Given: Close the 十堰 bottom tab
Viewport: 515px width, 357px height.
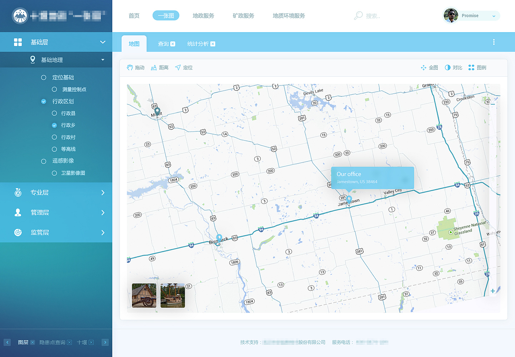Looking at the screenshot, I should (x=91, y=343).
